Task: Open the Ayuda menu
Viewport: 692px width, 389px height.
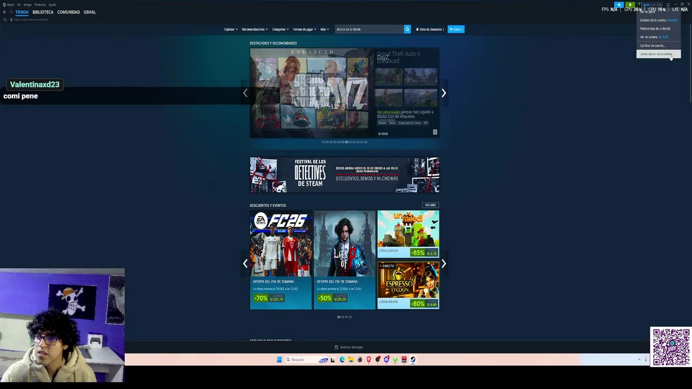Action: pyautogui.click(x=52, y=4)
